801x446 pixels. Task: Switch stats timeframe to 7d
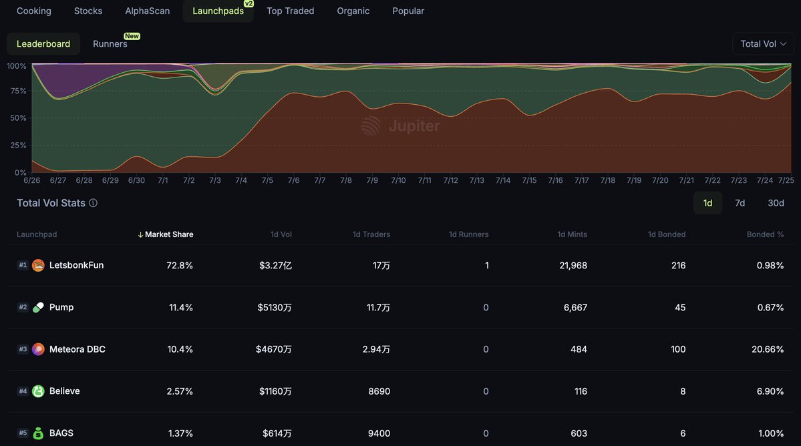740,203
